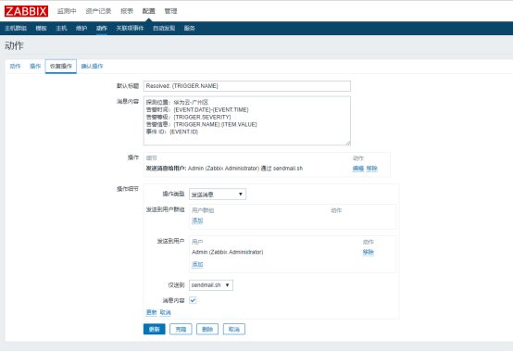Click 添加 under 发送到用户
This screenshot has height=352, width=513.
197,264
